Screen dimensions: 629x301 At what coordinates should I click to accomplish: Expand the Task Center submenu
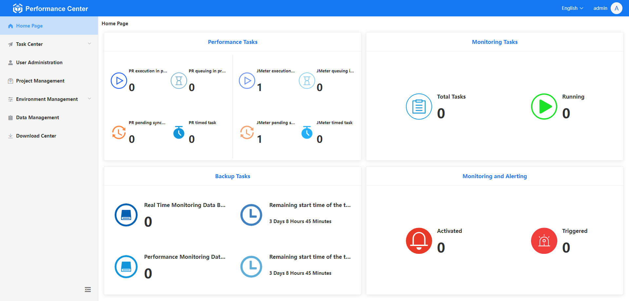pos(49,44)
